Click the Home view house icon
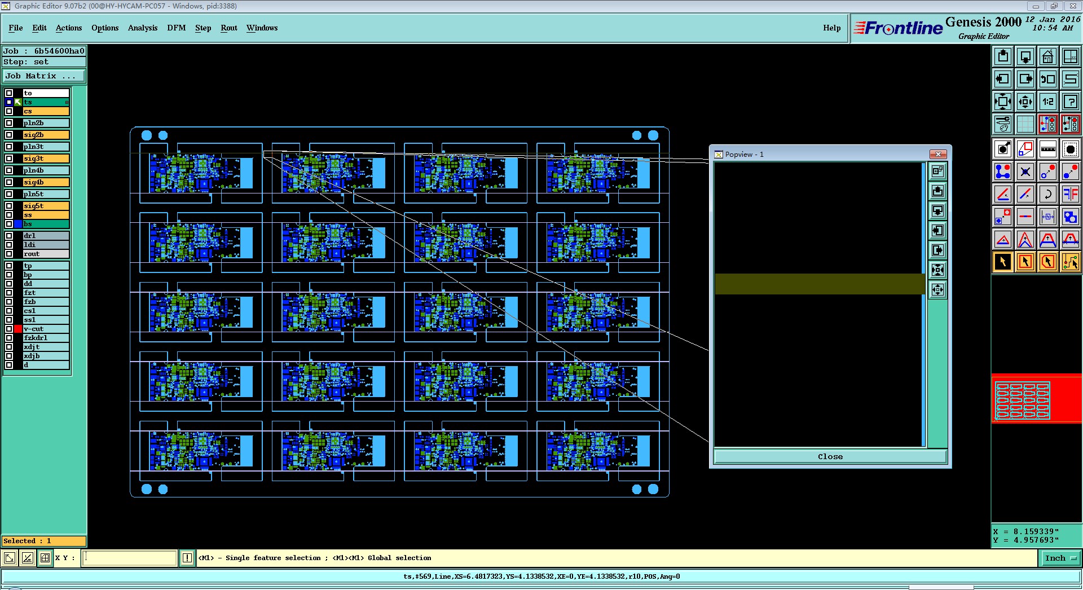Screen dimensions: 1083x590 tap(1048, 56)
